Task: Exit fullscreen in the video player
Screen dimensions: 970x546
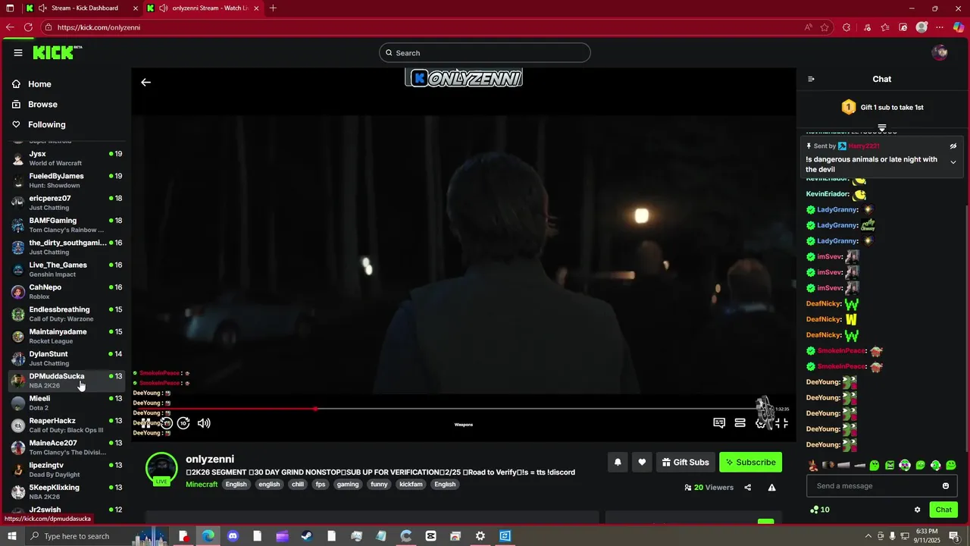Action: pyautogui.click(x=781, y=423)
